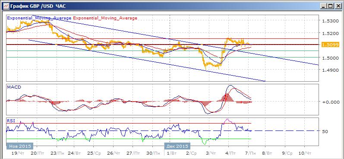Select the red Exponential_Moving_Average label
This screenshot has width=344, height=159.
pyautogui.click(x=105, y=18)
